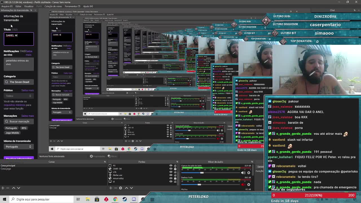This screenshot has height=203, width=361.
Task: Add a new source in Fontes
Action: point(111,188)
